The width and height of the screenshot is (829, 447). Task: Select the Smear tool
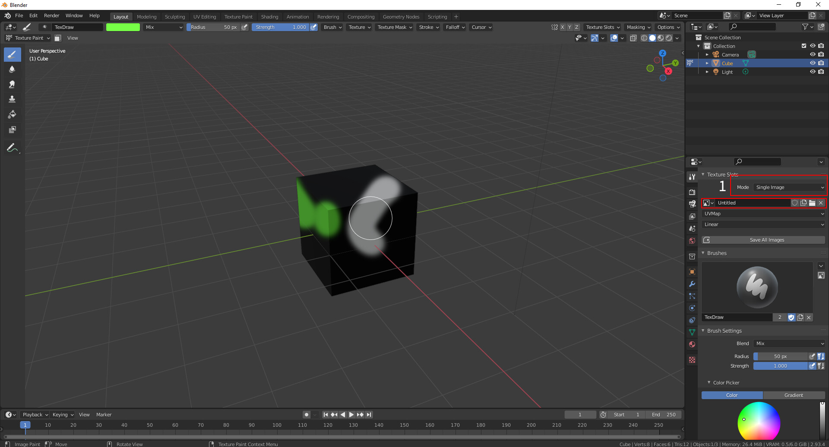point(12,84)
